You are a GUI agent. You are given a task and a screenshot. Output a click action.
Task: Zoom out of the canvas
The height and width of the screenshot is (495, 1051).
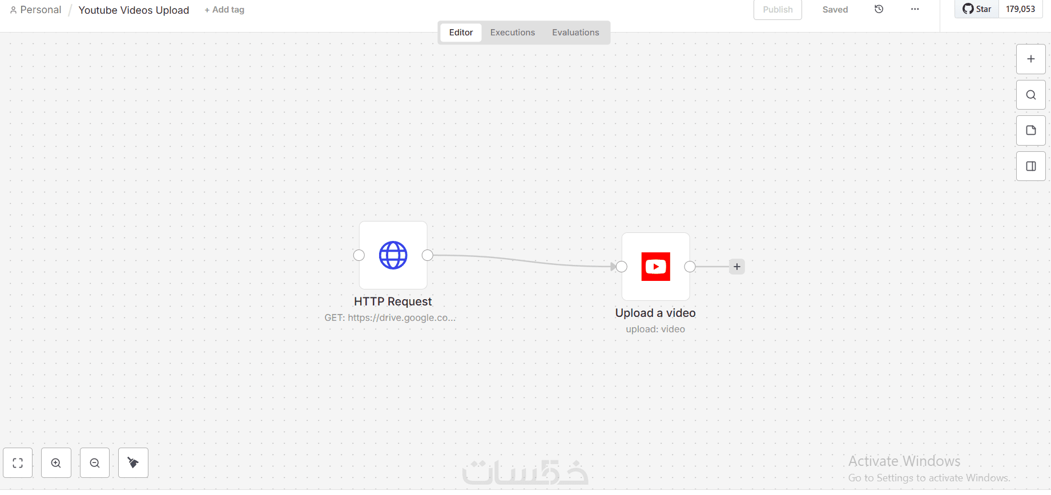pyautogui.click(x=95, y=463)
